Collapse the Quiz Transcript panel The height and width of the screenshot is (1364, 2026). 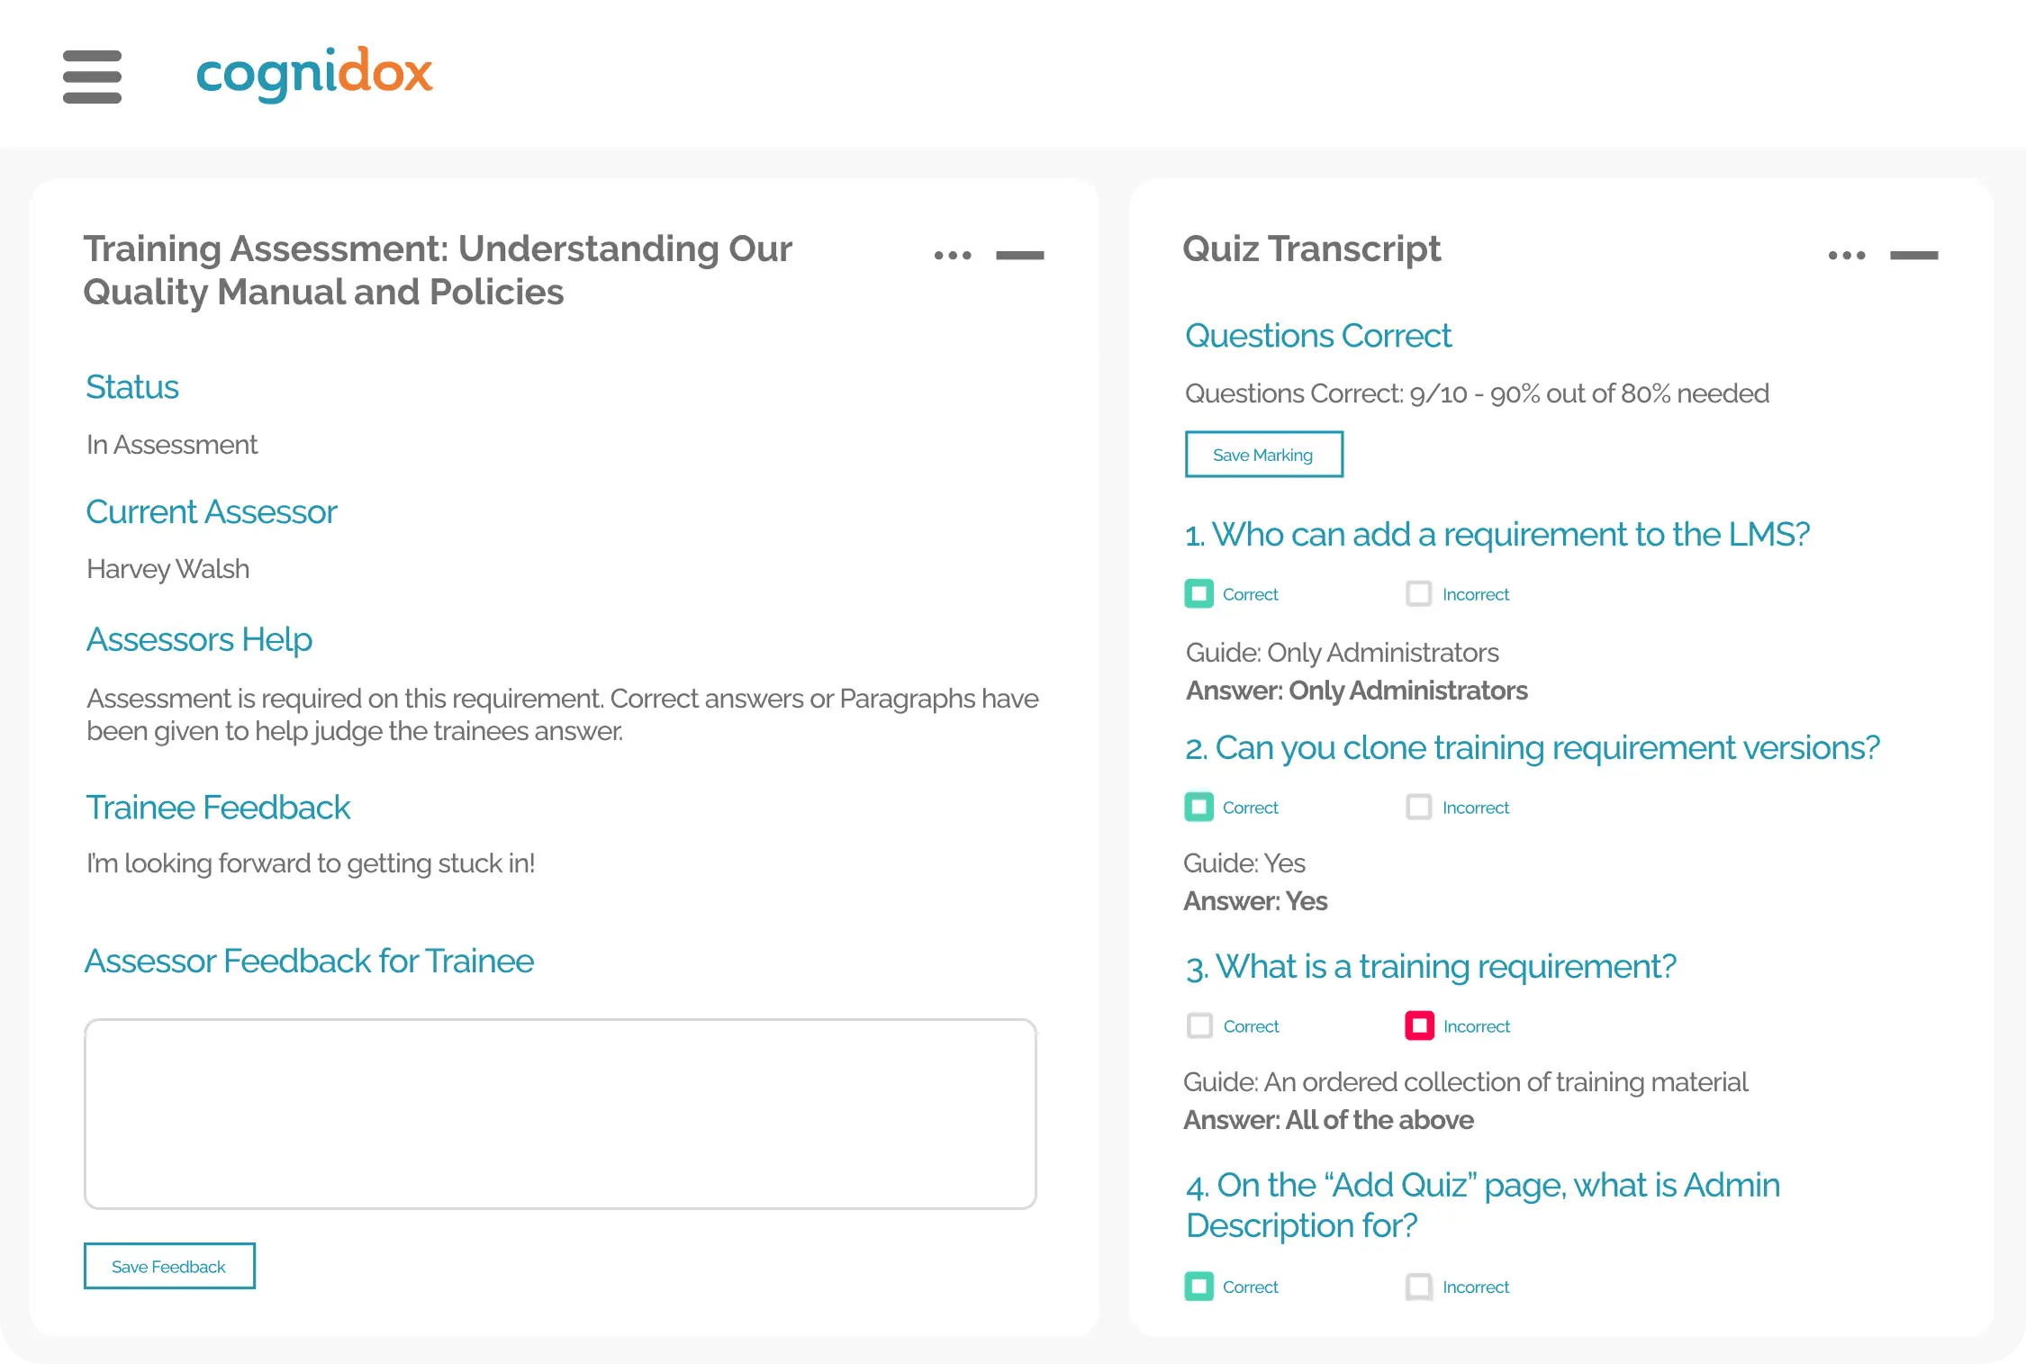tap(1916, 257)
